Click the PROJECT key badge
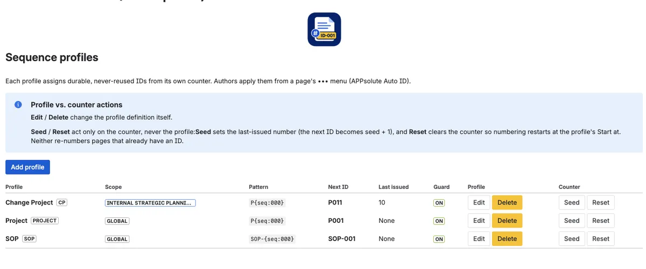 point(45,221)
